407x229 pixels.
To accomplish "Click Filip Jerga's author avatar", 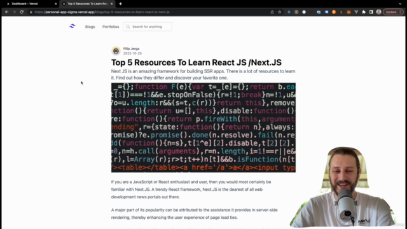I will pos(116,51).
